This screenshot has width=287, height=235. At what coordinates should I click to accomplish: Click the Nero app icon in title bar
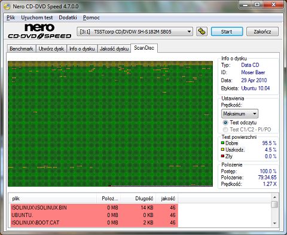pyautogui.click(x=7, y=7)
